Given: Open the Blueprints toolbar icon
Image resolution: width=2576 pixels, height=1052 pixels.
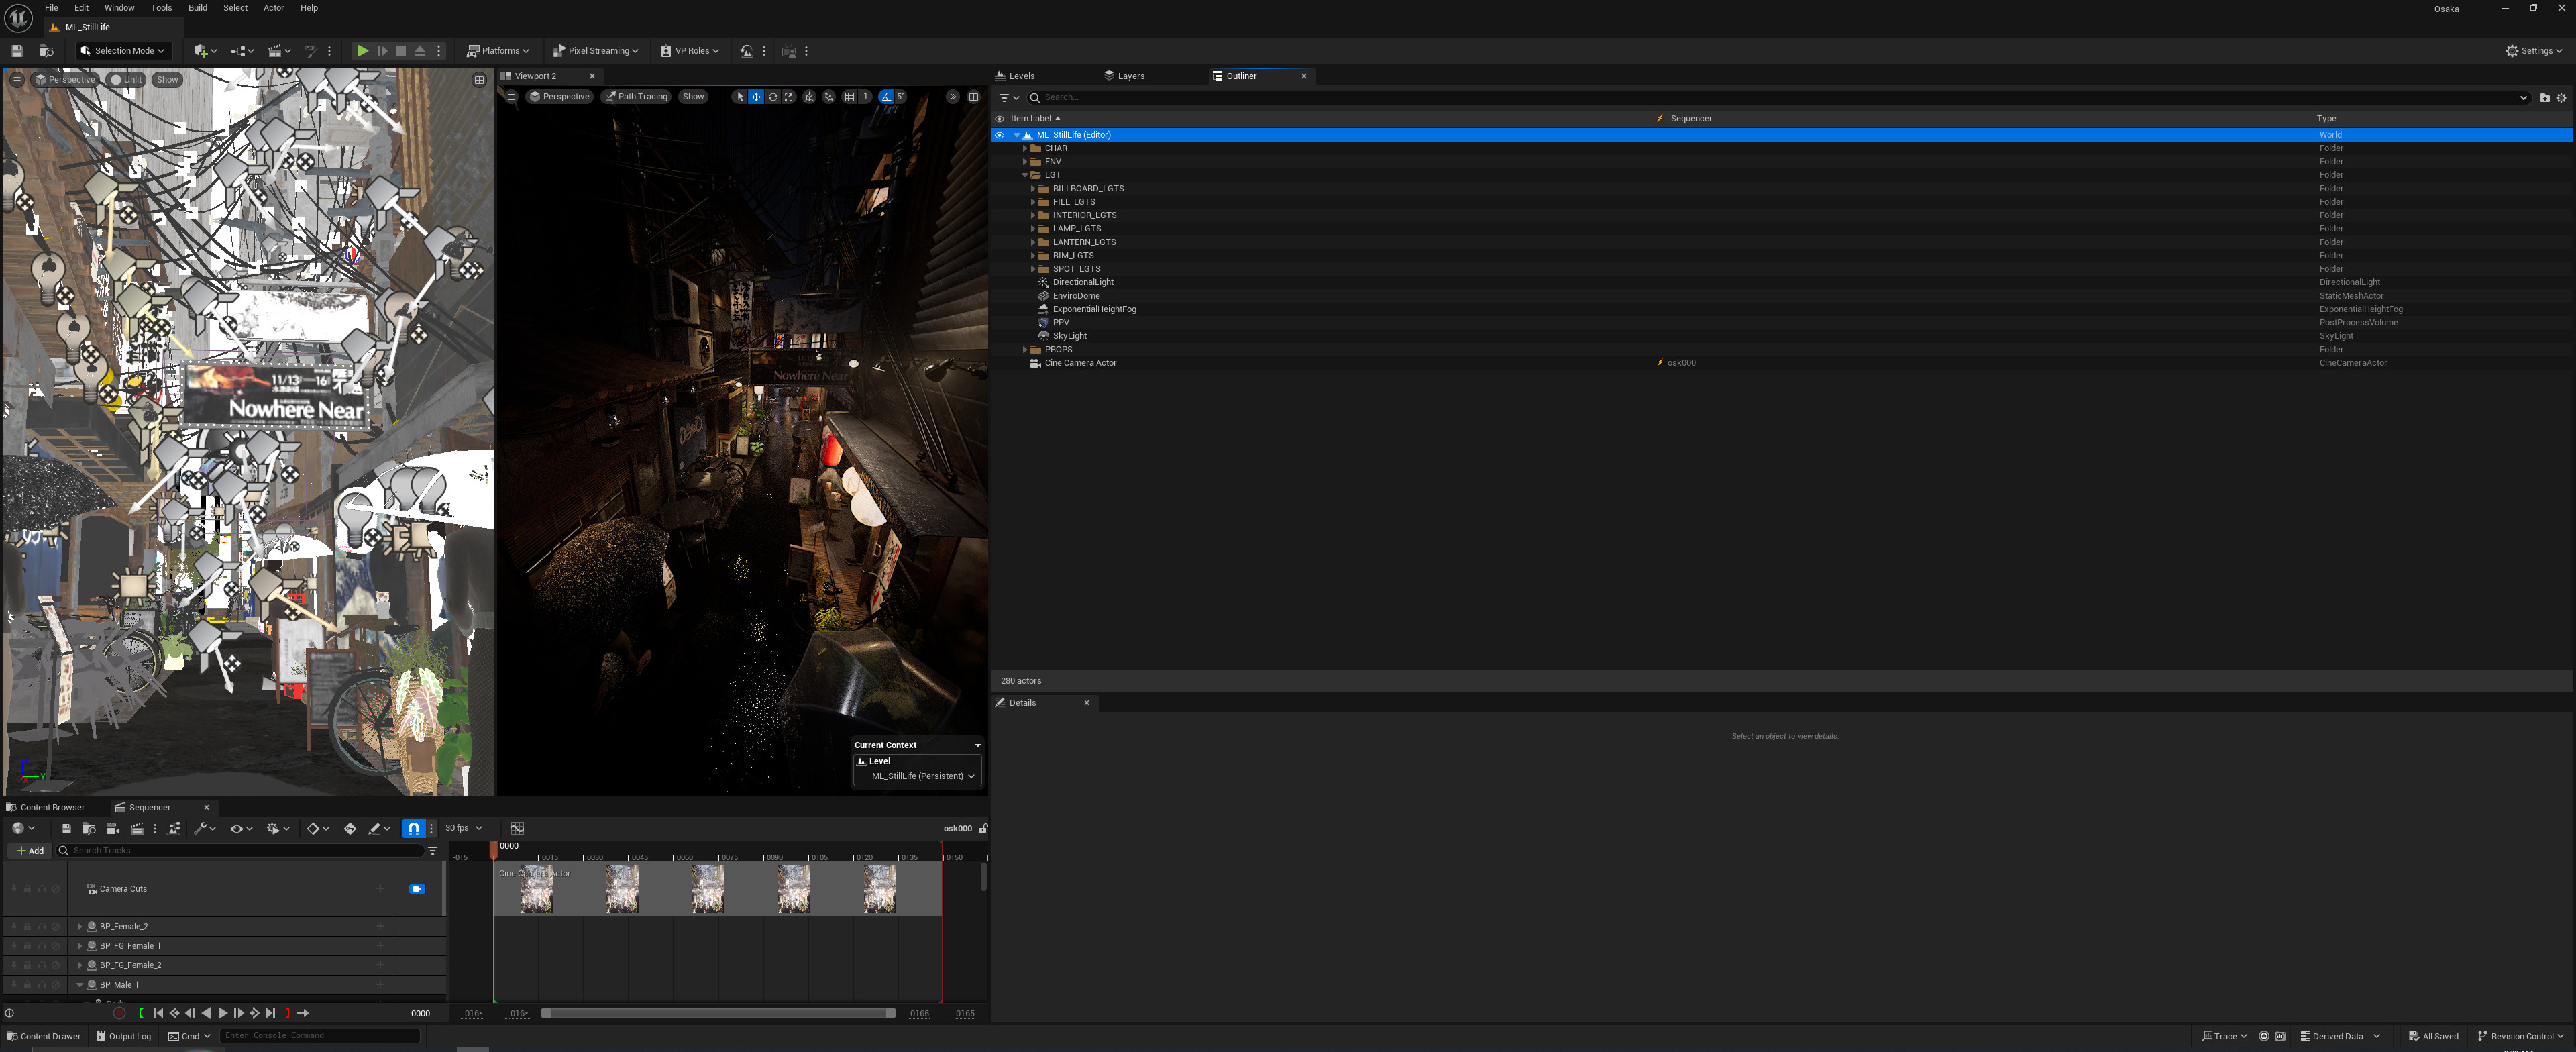Looking at the screenshot, I should click(238, 51).
